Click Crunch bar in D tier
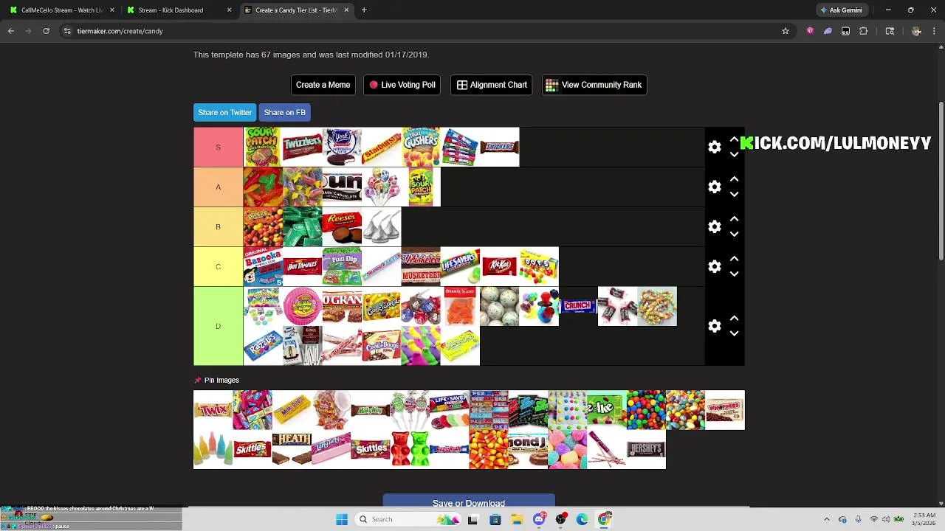The width and height of the screenshot is (945, 531). 578,306
